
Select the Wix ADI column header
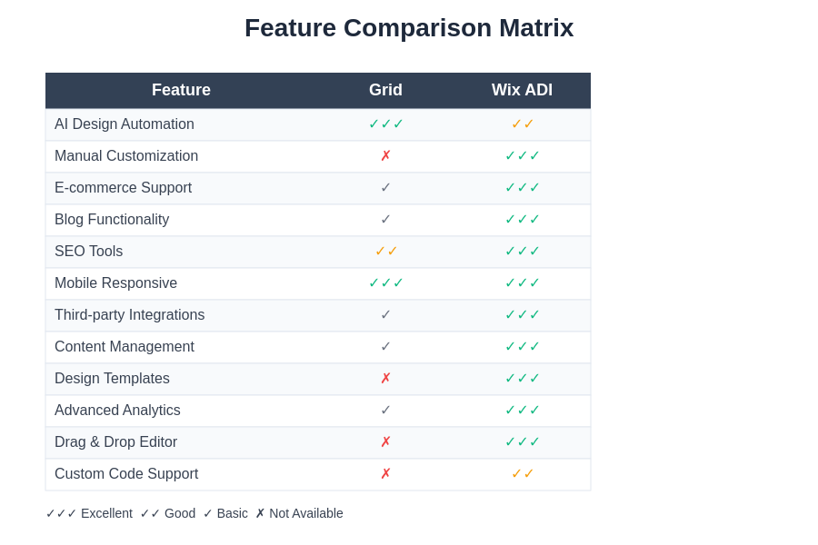pos(522,90)
